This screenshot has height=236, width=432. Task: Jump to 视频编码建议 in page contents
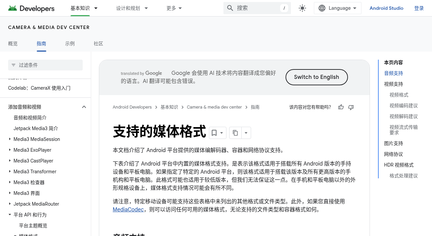404,106
